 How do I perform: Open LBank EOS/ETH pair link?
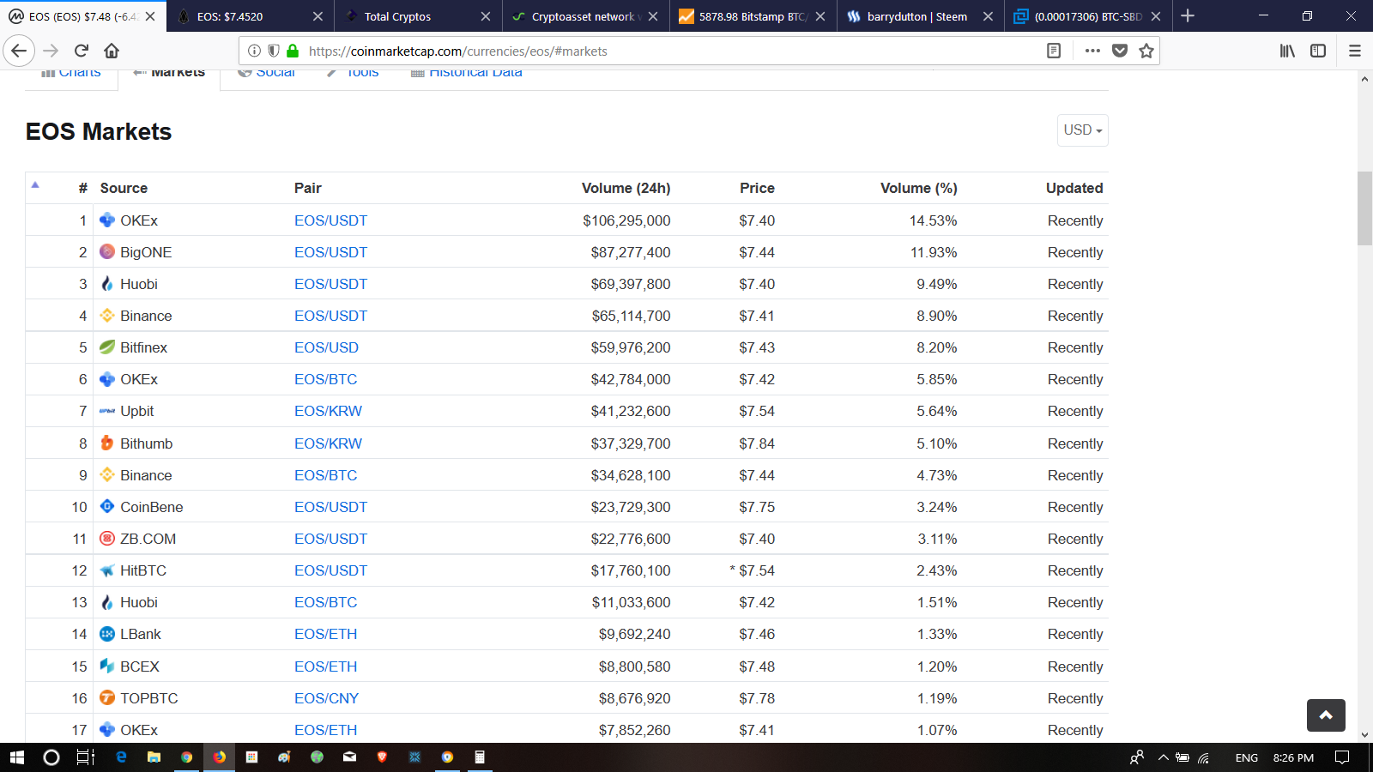coord(325,634)
